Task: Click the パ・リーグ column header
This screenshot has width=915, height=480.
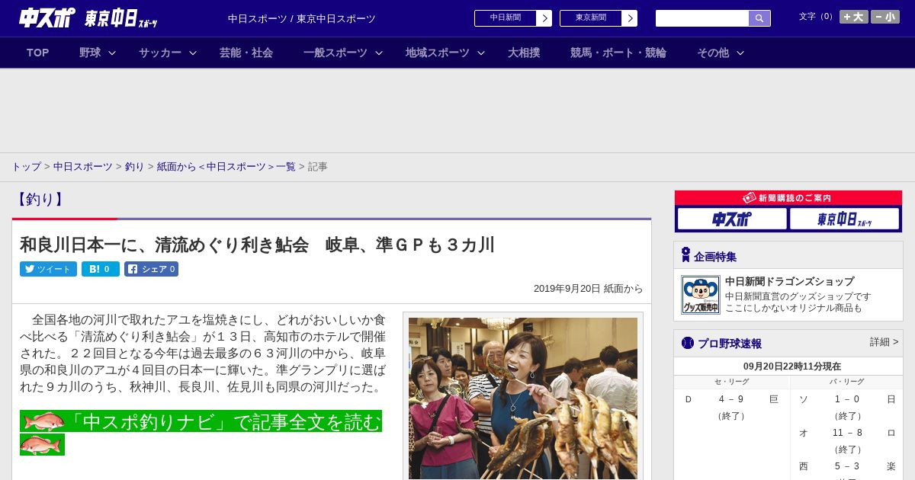Action: coord(846,382)
